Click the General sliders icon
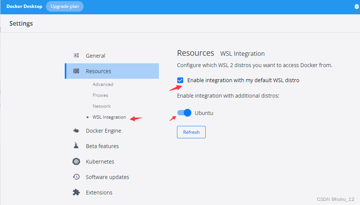The image size is (360, 205). [x=76, y=55]
